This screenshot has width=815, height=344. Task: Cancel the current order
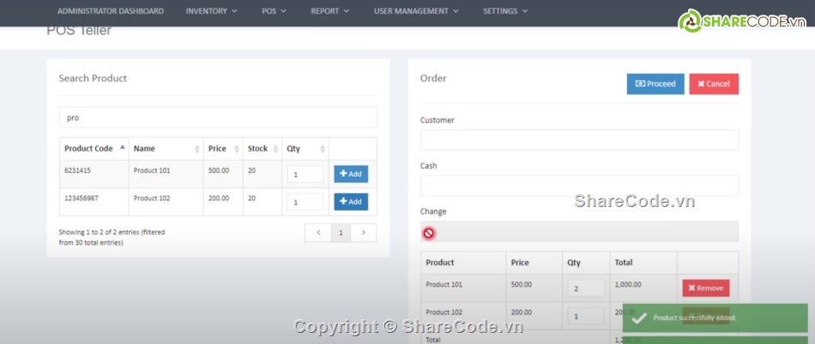714,84
